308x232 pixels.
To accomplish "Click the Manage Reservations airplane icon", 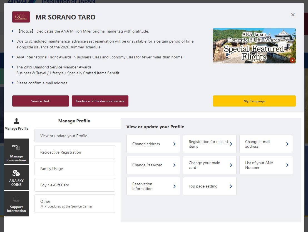I will coord(16,147).
